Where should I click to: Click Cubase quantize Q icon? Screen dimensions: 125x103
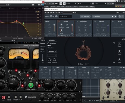[93, 4]
